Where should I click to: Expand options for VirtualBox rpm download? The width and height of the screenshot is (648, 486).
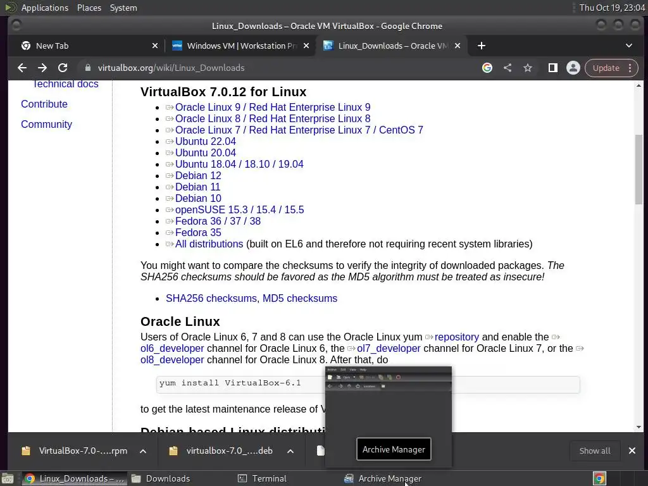pyautogui.click(x=143, y=451)
